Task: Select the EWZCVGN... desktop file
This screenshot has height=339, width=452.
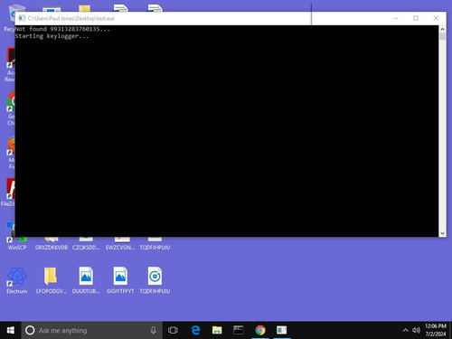Action: tap(120, 245)
